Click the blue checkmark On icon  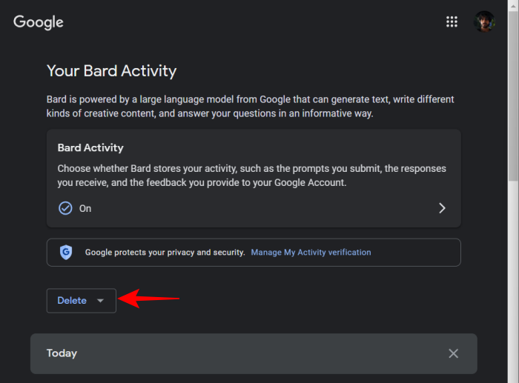point(65,208)
